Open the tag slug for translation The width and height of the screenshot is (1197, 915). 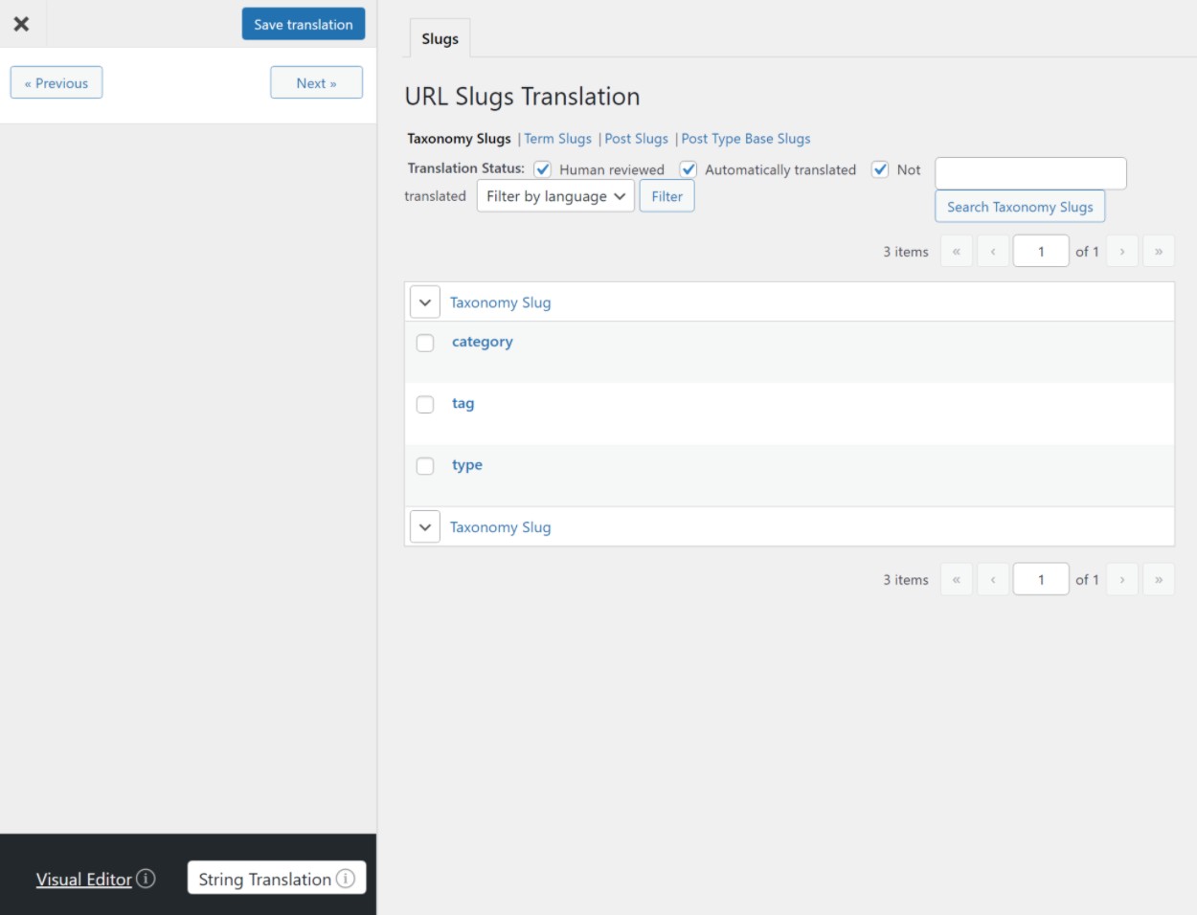point(463,403)
